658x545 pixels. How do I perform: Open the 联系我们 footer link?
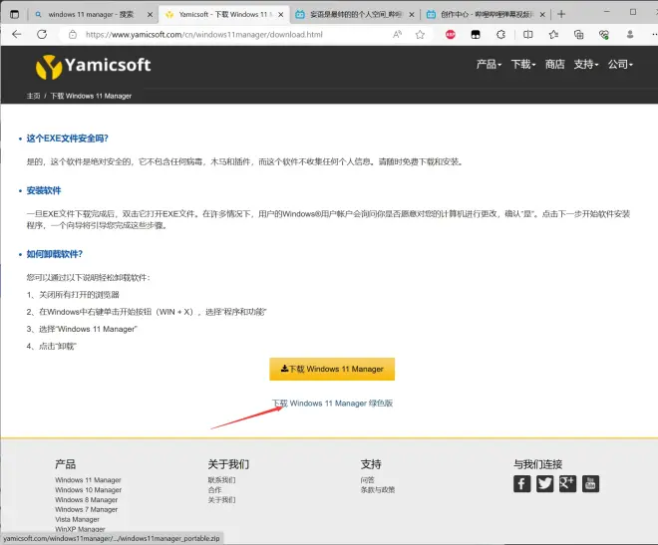(221, 480)
